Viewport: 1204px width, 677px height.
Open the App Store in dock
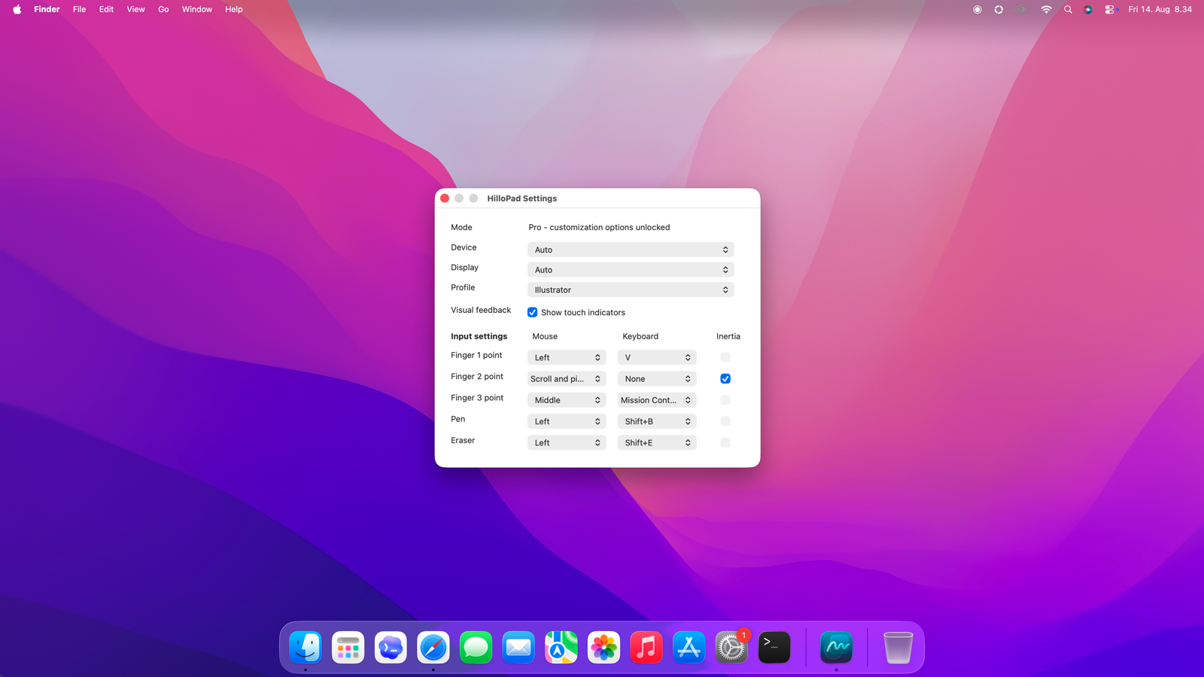click(689, 648)
